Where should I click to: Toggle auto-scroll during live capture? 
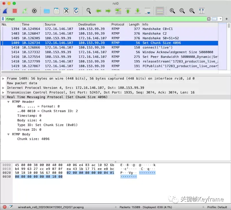(148, 11)
